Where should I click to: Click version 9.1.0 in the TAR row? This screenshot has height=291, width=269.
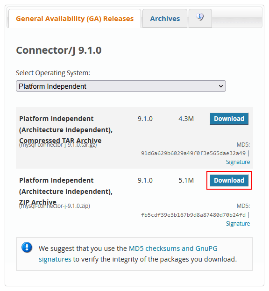pos(145,119)
